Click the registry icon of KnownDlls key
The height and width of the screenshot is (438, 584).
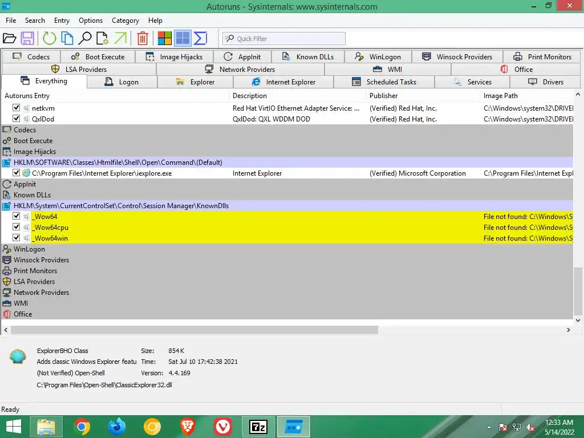coord(6,205)
